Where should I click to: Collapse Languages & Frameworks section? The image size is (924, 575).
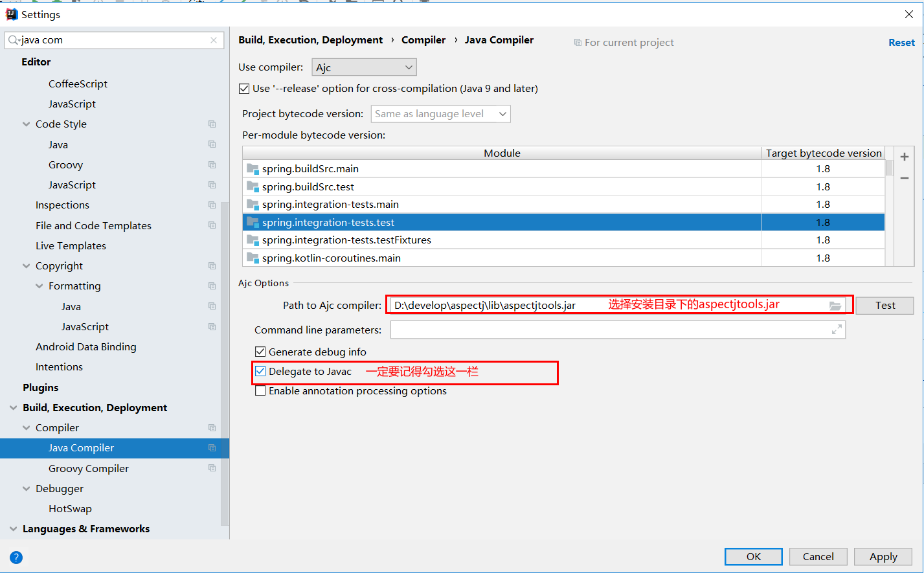tap(13, 528)
